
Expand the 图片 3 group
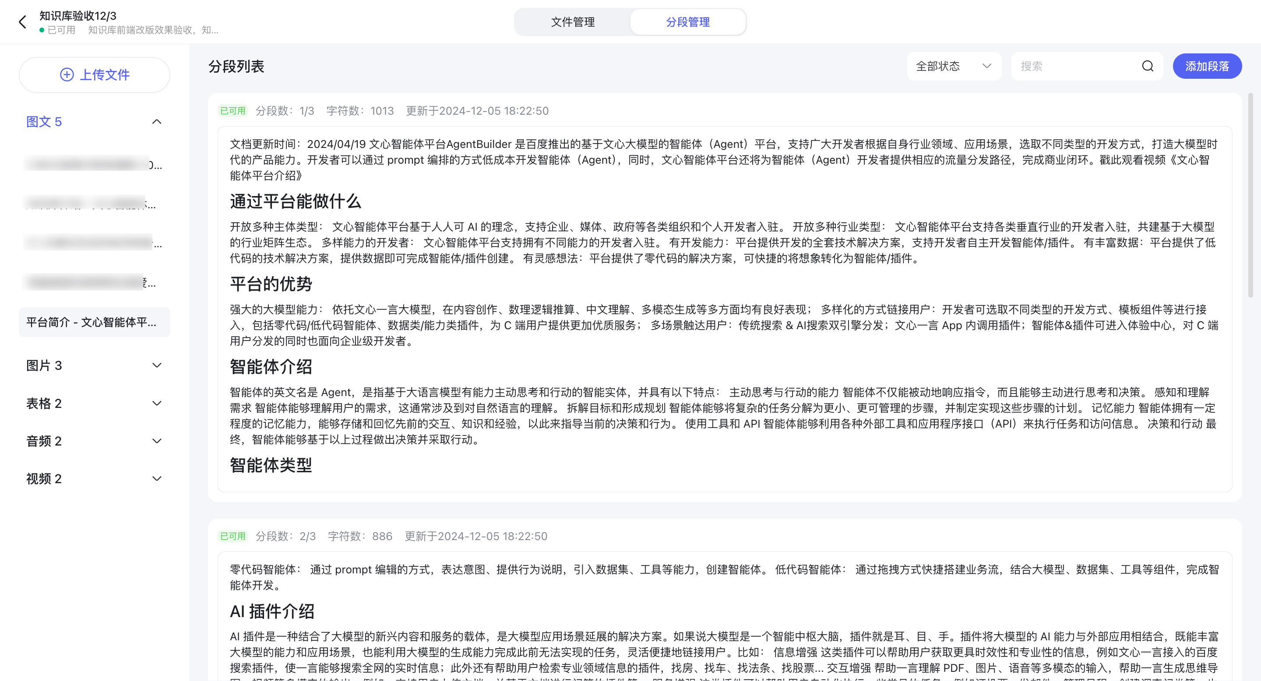(157, 365)
